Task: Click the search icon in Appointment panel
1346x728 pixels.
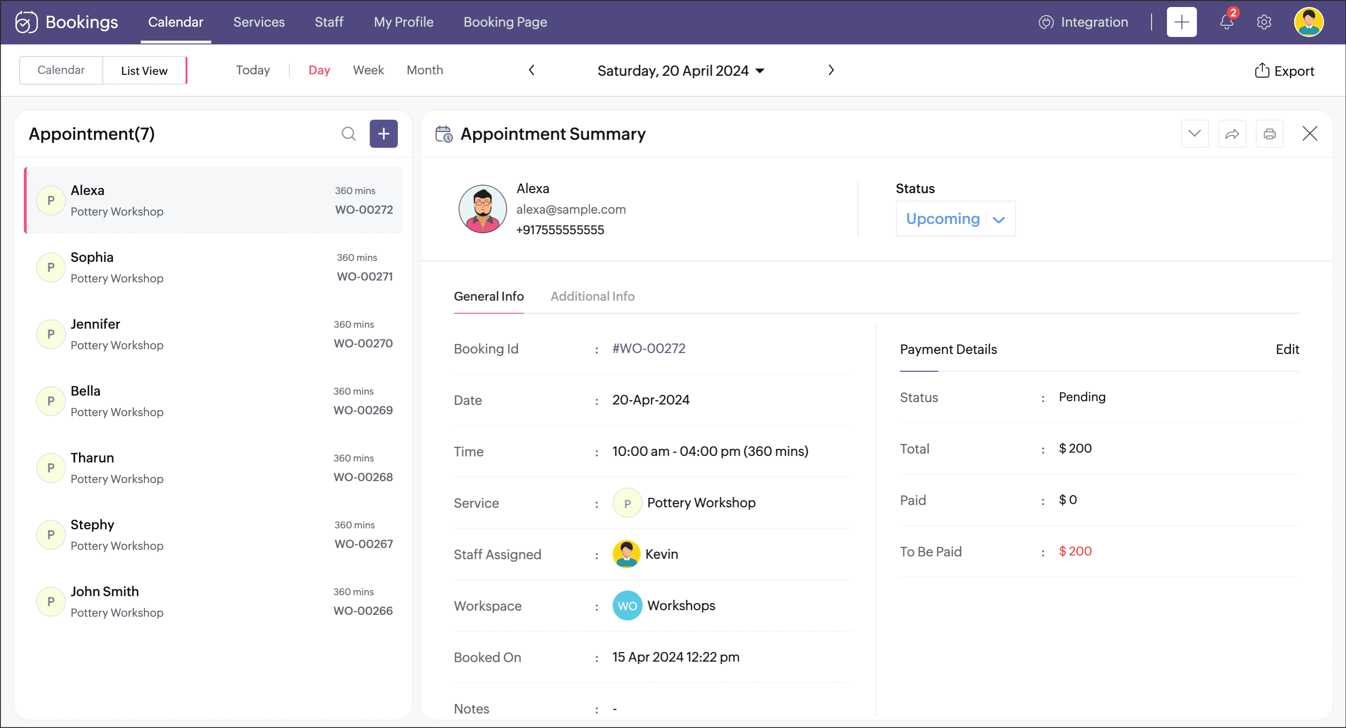Action: click(x=348, y=134)
